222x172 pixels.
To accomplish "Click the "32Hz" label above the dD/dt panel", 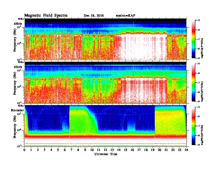I will pos(21,62).
